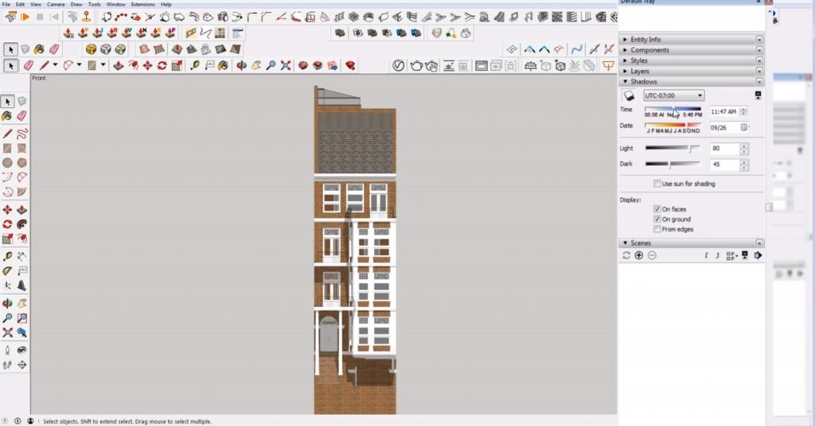815x426 pixels.
Task: Open the Extensions menu
Action: point(143,4)
